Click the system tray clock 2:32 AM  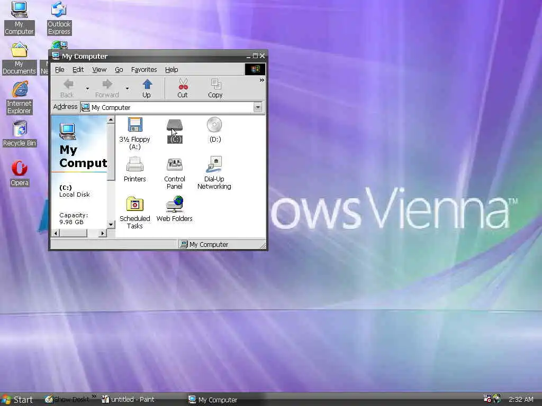[521, 400]
